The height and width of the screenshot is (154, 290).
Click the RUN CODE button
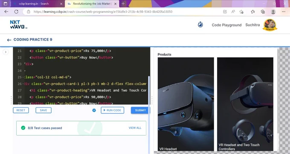113,110
